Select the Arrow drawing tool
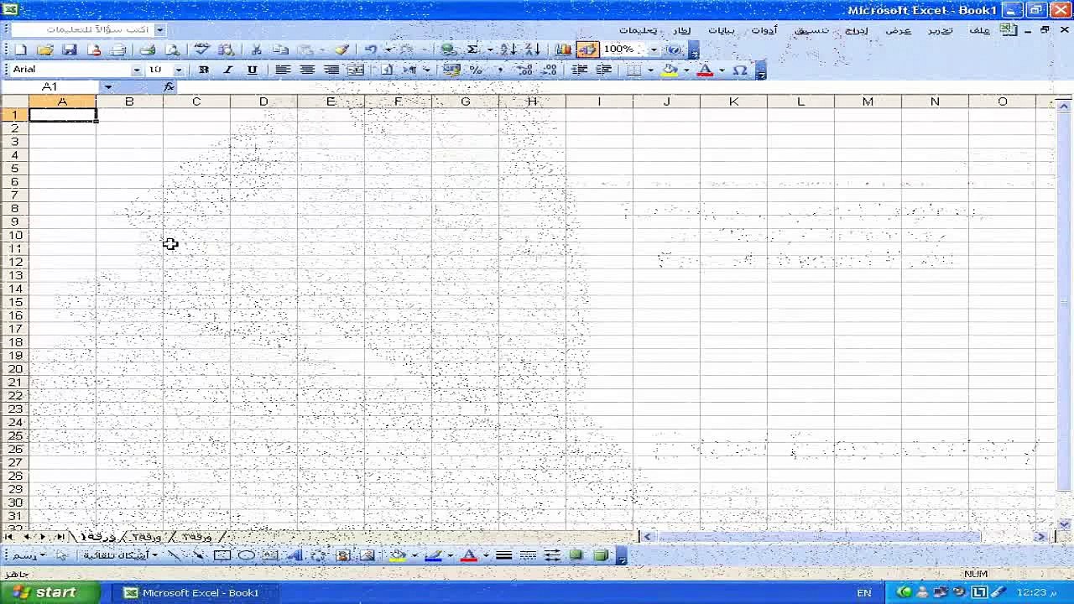Viewport: 1074px width, 604px height. (x=198, y=555)
